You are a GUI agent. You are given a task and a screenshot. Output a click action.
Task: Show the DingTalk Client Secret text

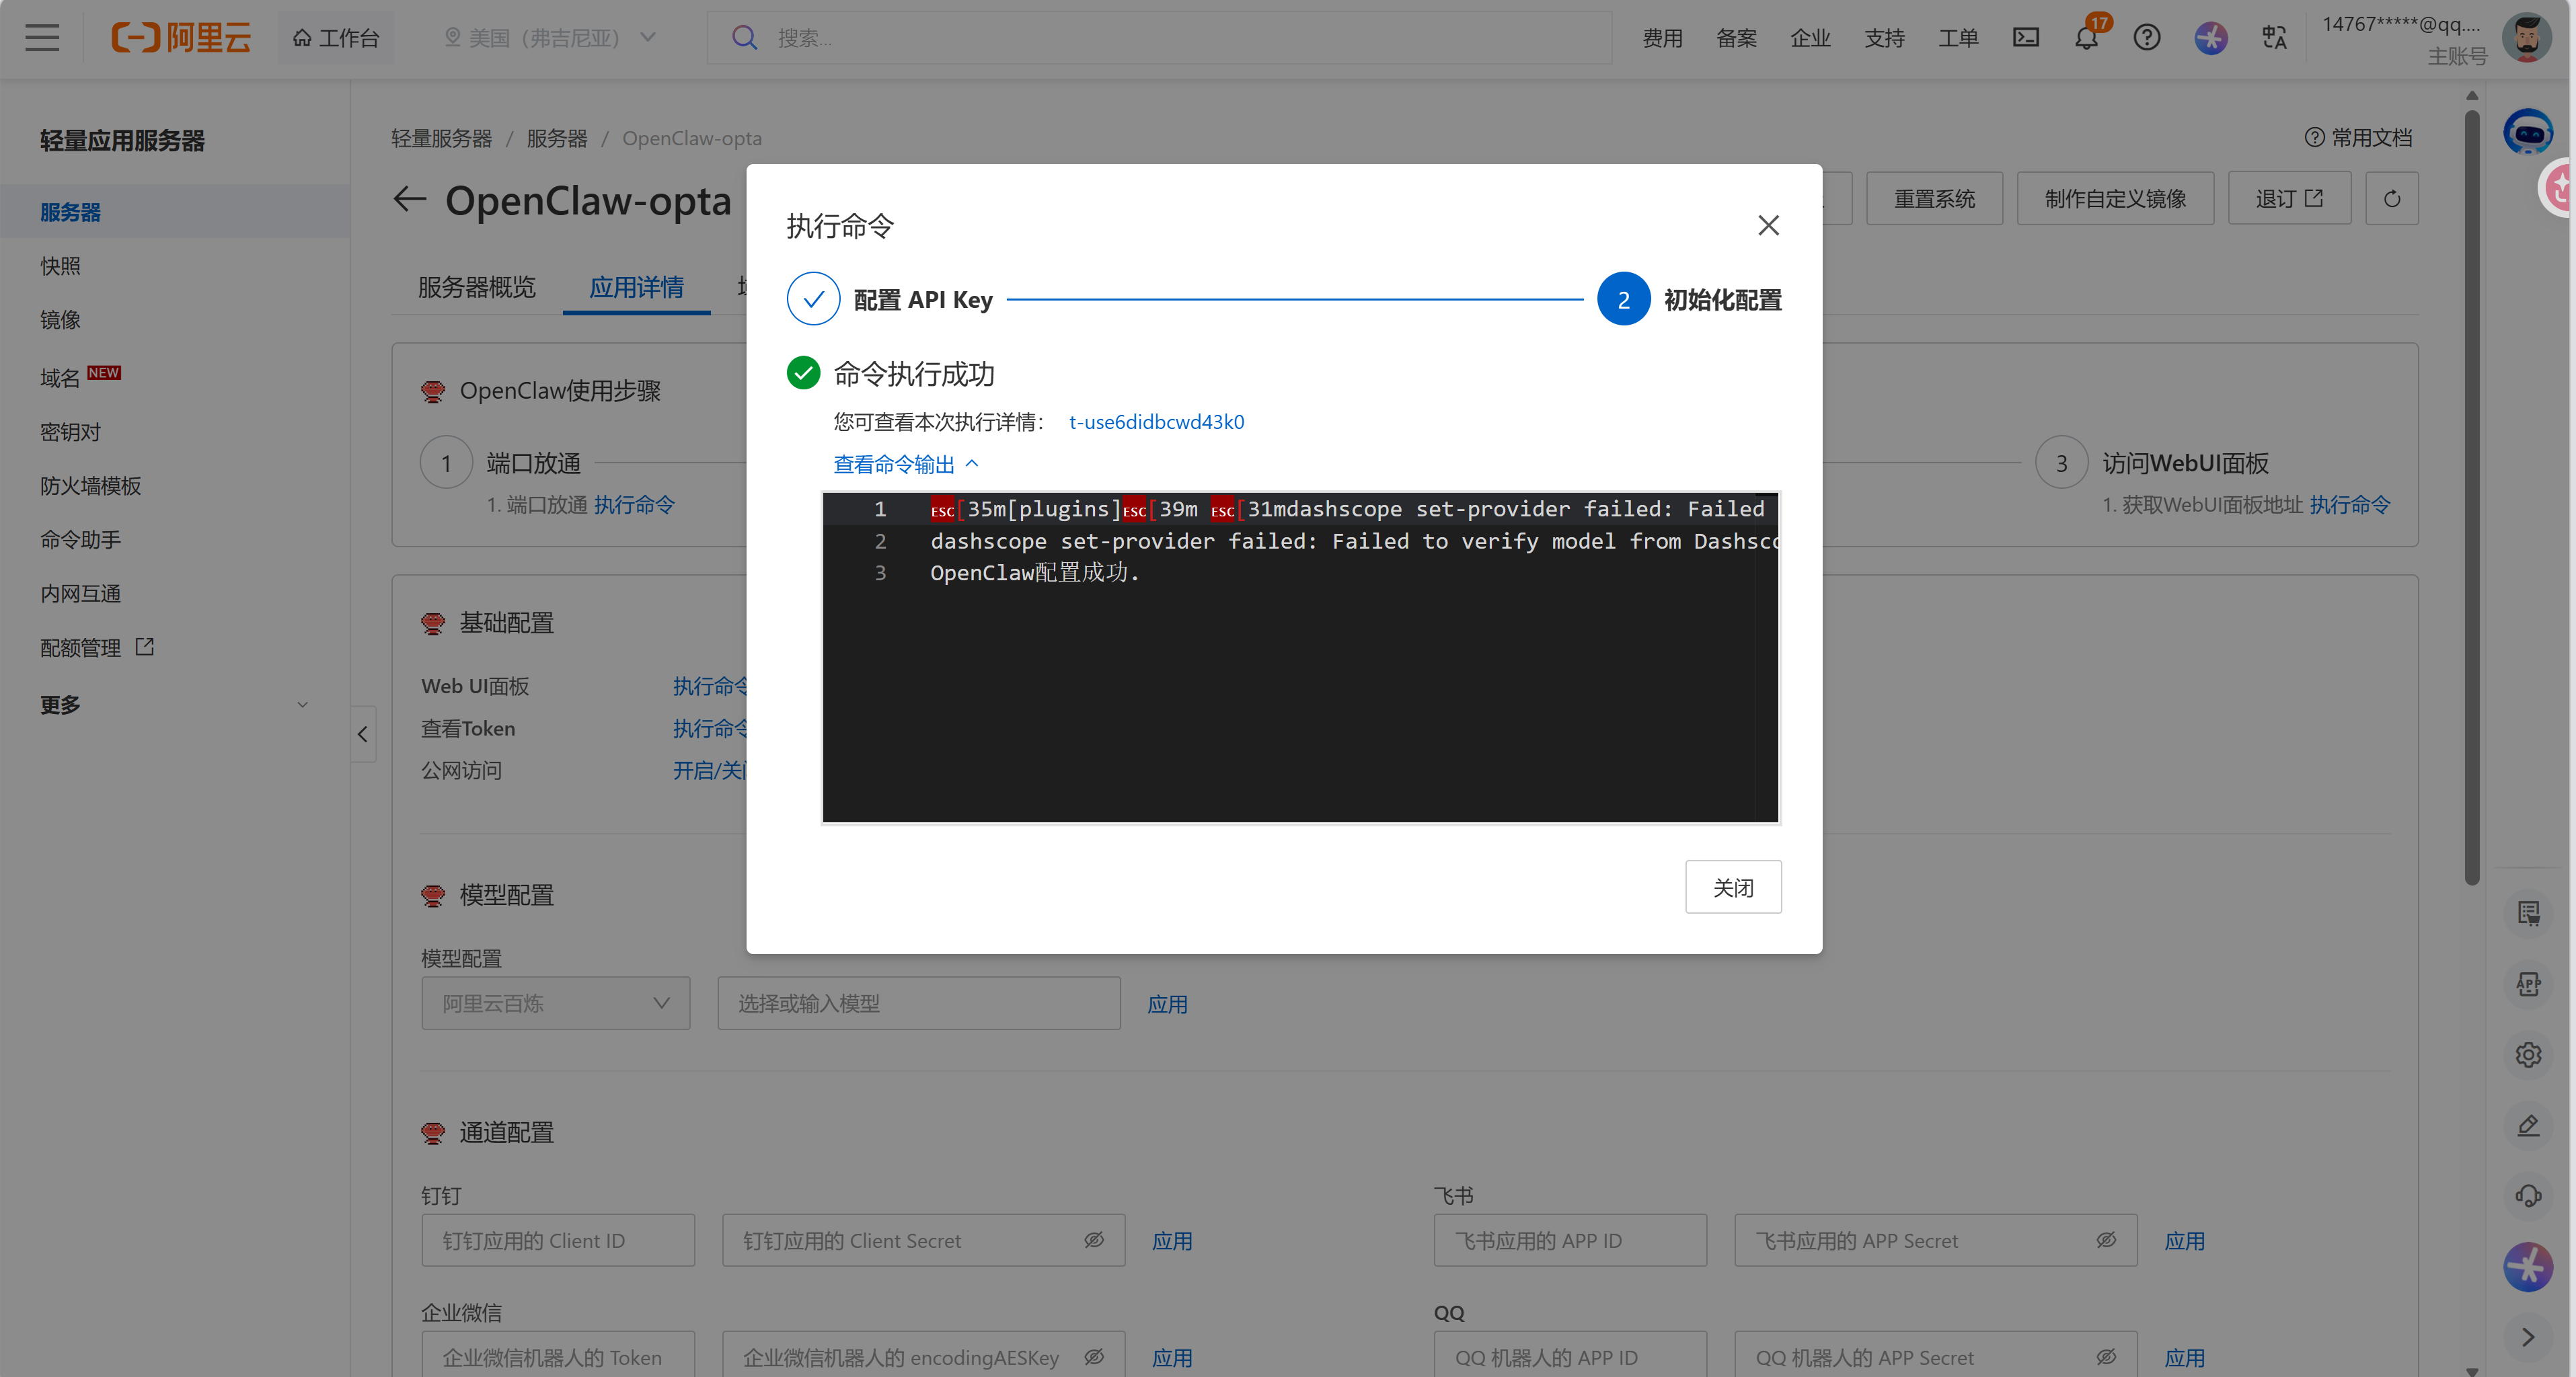pyautogui.click(x=1094, y=1240)
